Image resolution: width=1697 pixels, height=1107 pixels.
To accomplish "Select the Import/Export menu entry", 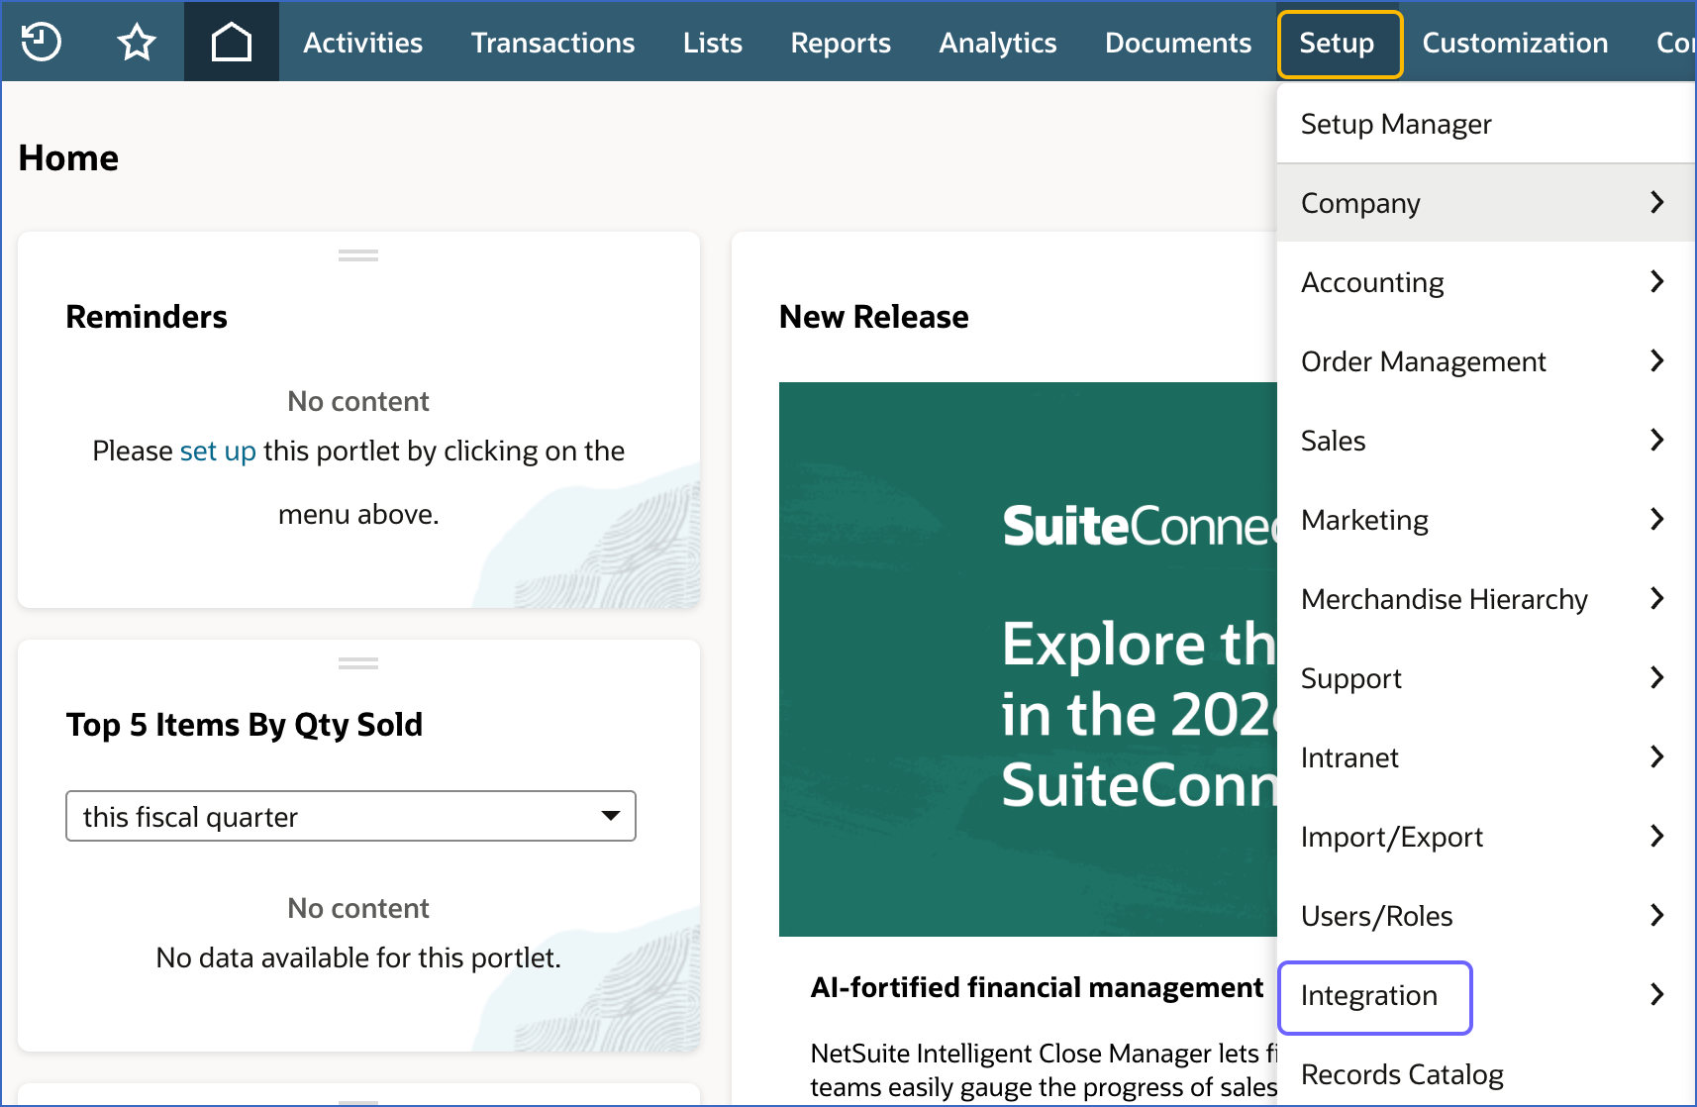I will pyautogui.click(x=1486, y=837).
